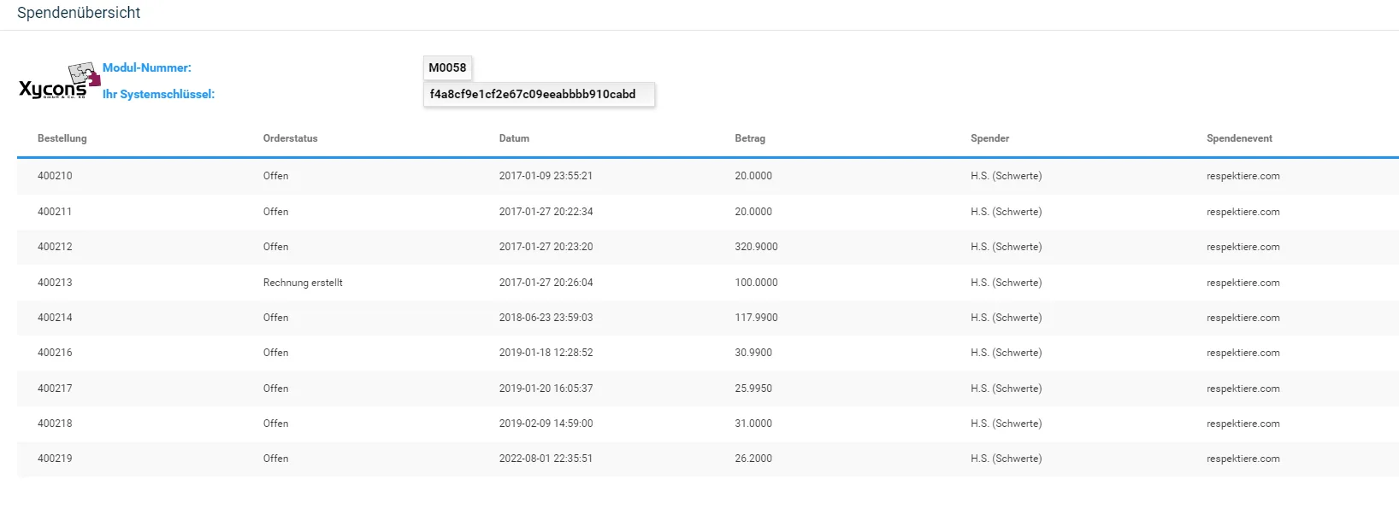
Task: Select order number 400213
Action: (55, 283)
